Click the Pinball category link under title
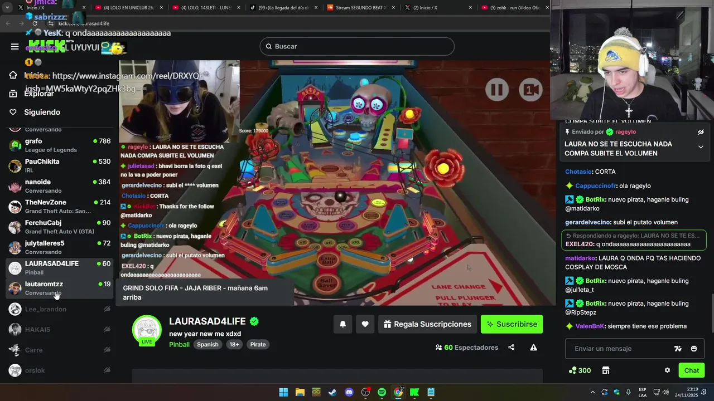The width and height of the screenshot is (714, 401). coord(179,344)
